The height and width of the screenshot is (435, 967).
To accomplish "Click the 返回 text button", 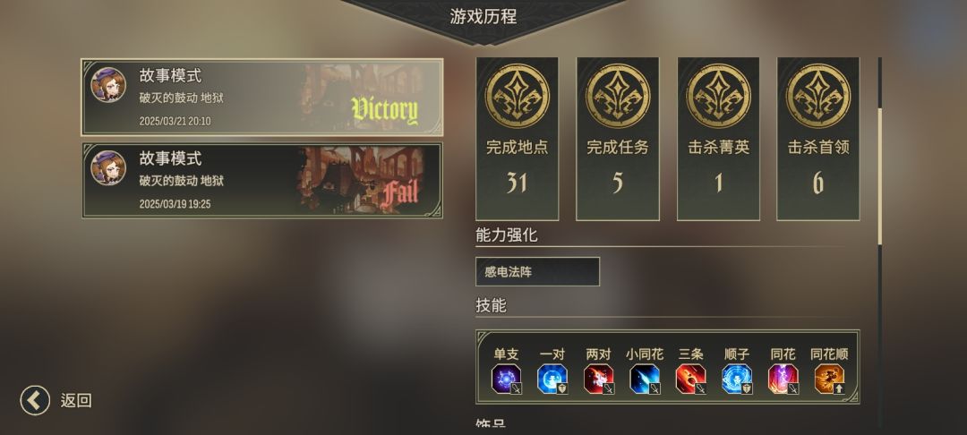I will (76, 400).
